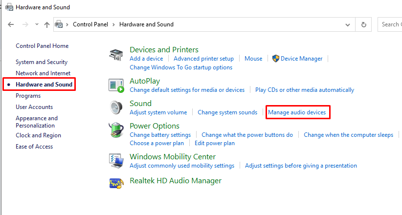Click the Realtek HD Audio Manager icon

[116, 182]
